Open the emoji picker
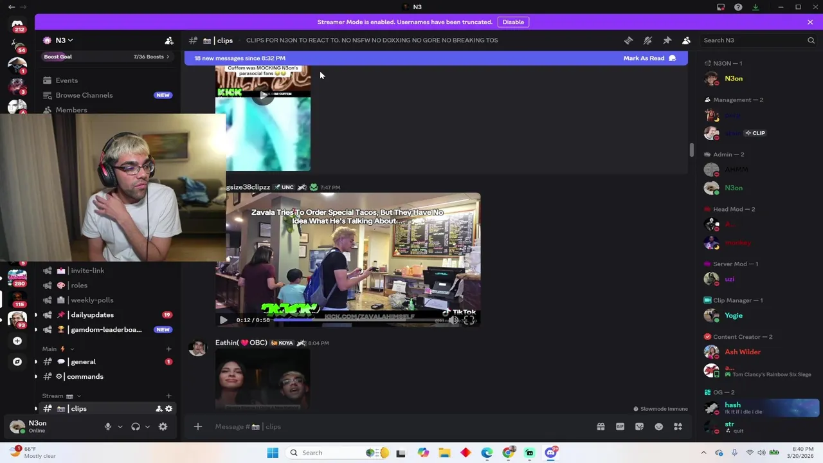Screen dimensions: 823x463 pos(658,426)
